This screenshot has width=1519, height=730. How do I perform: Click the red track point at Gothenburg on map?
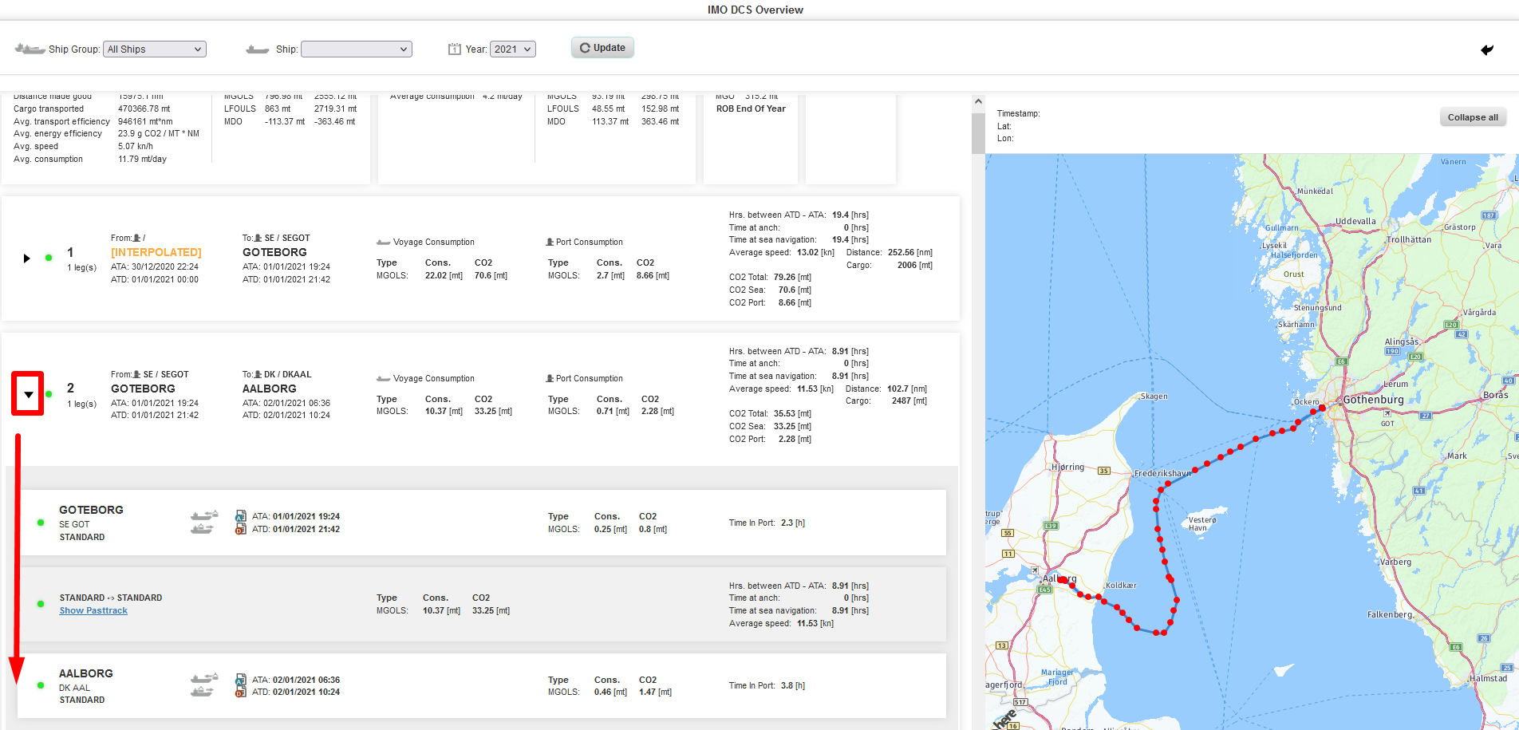(x=1323, y=408)
